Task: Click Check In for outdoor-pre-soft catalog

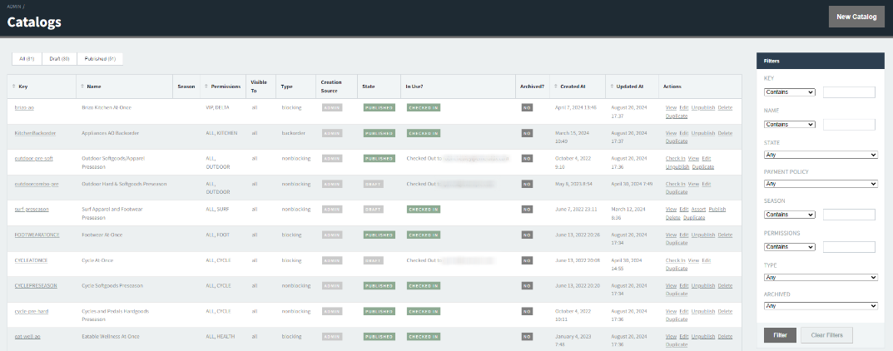Action: 676,158
